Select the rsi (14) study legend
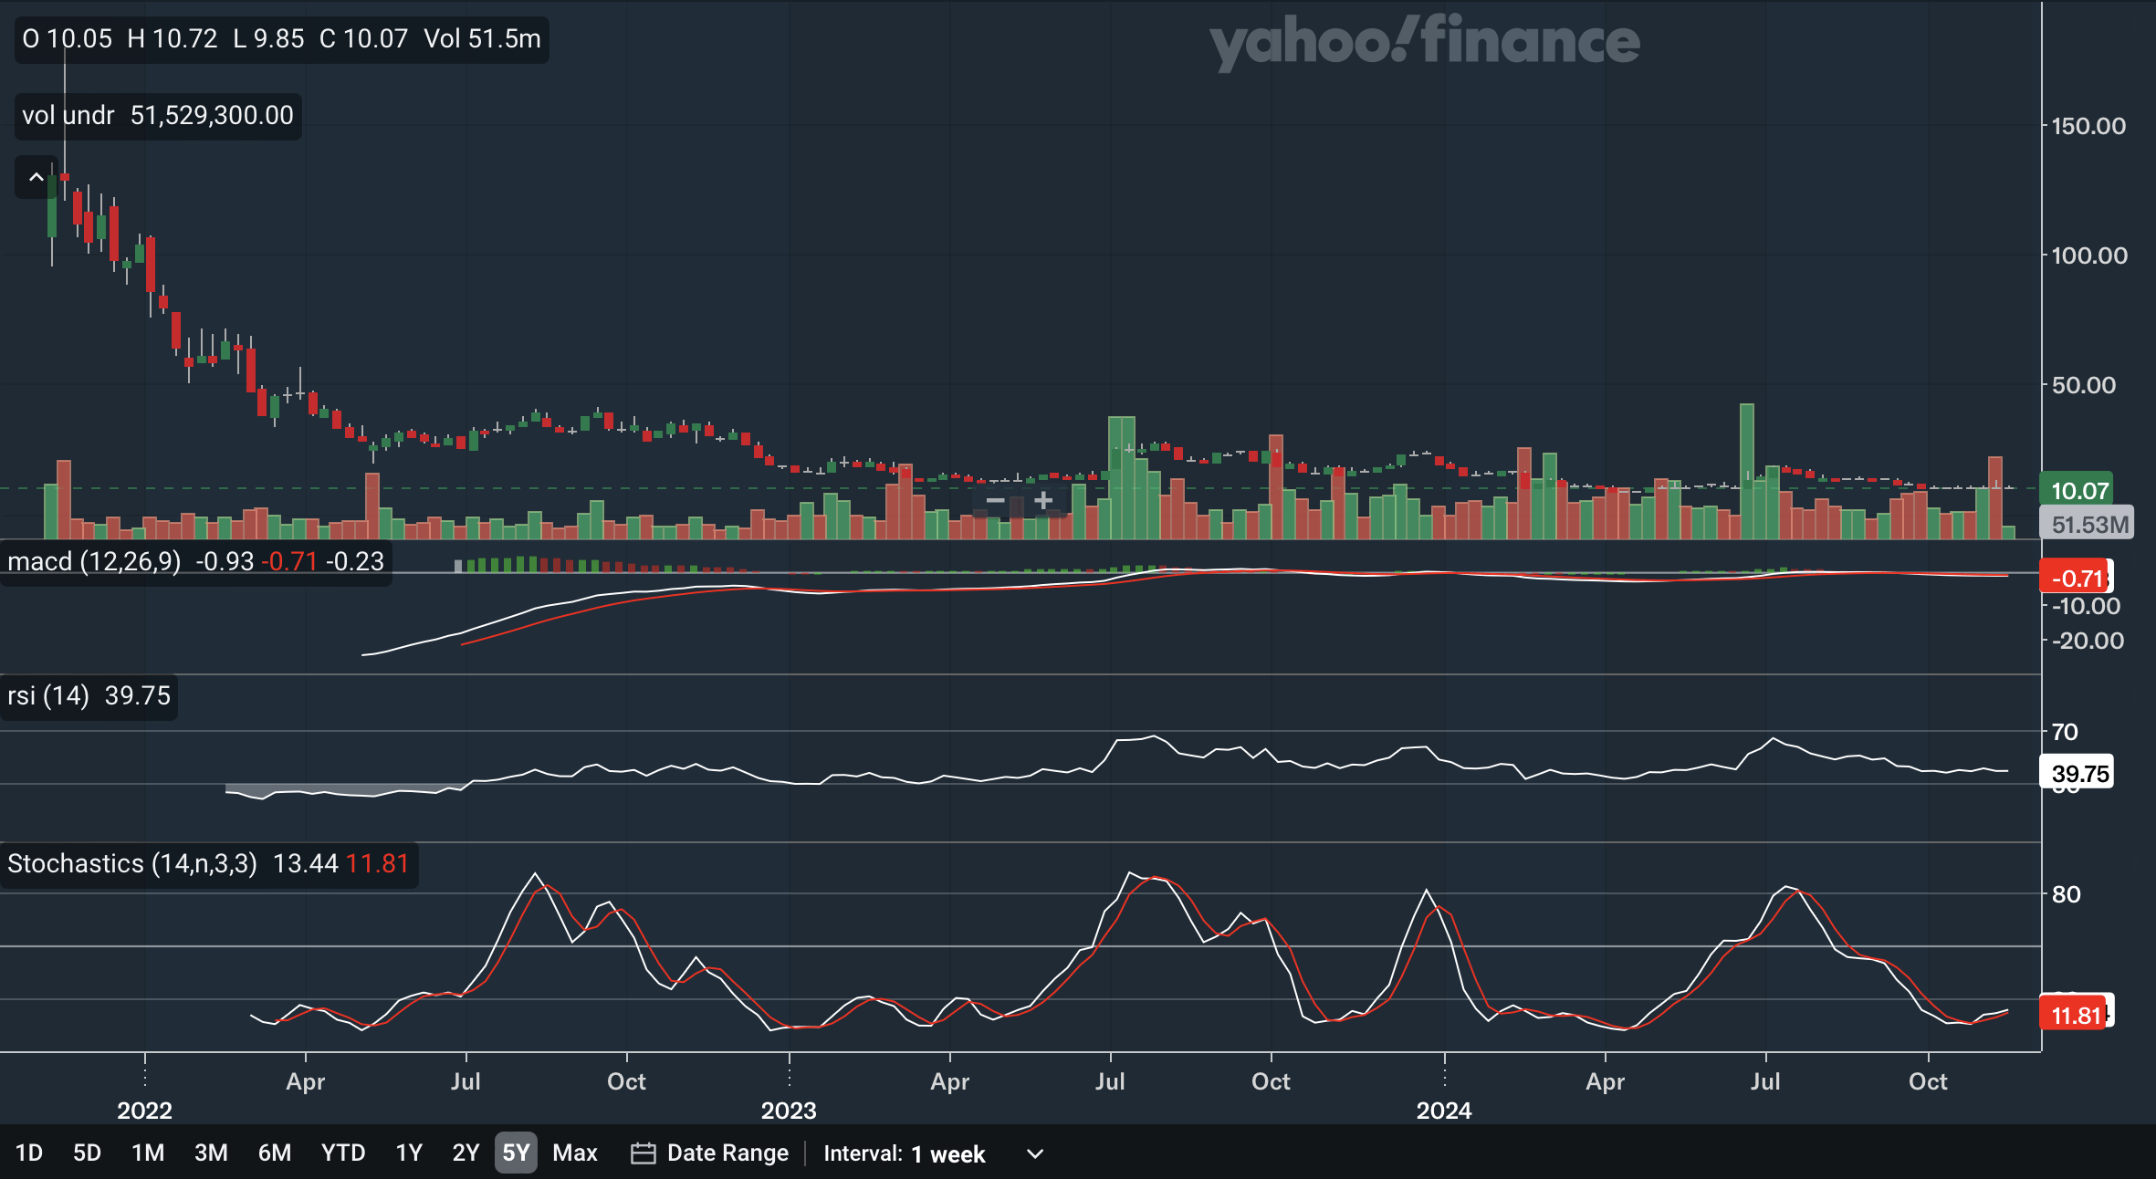Viewport: 2156px width, 1179px height. tap(47, 696)
